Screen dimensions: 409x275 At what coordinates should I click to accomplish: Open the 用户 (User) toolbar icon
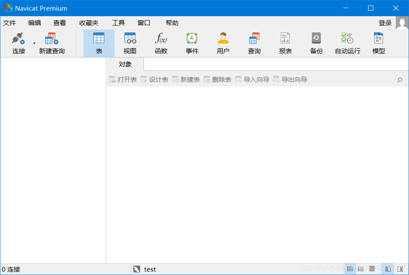[223, 38]
